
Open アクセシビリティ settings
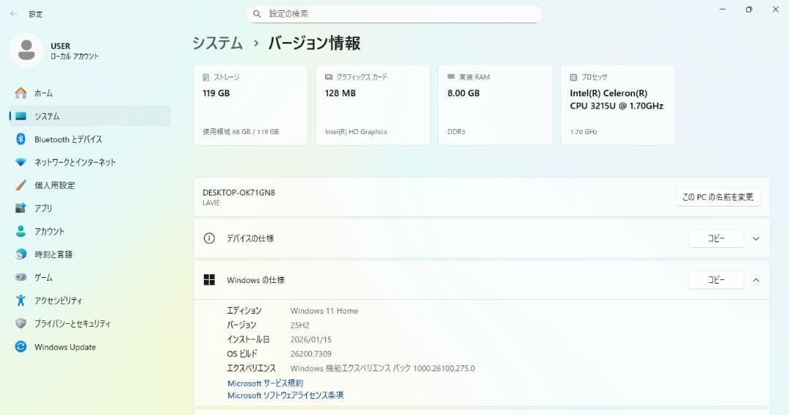coord(90,300)
